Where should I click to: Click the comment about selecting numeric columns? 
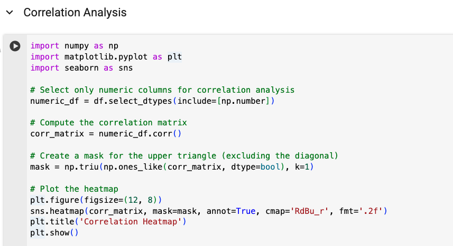click(162, 90)
